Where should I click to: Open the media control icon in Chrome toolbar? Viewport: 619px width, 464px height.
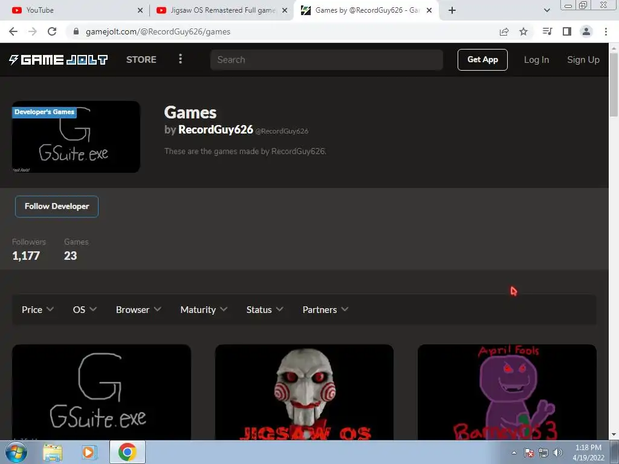547,31
